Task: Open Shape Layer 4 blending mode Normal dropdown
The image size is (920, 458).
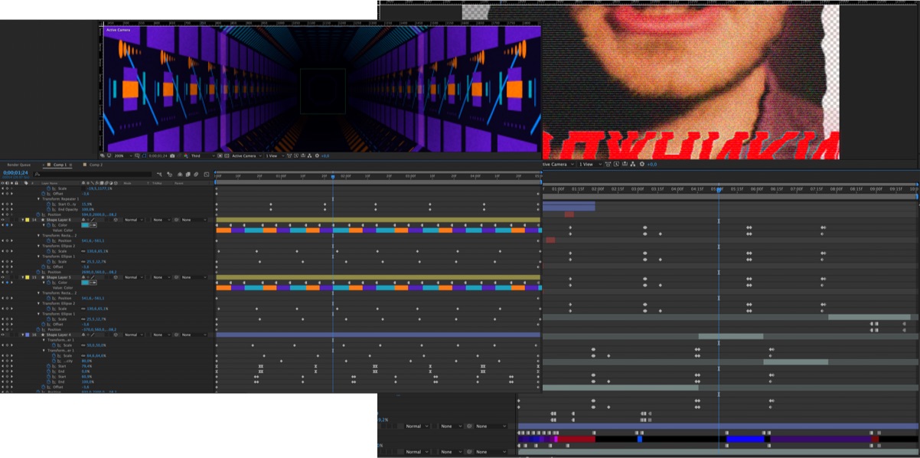Action: (x=132, y=335)
